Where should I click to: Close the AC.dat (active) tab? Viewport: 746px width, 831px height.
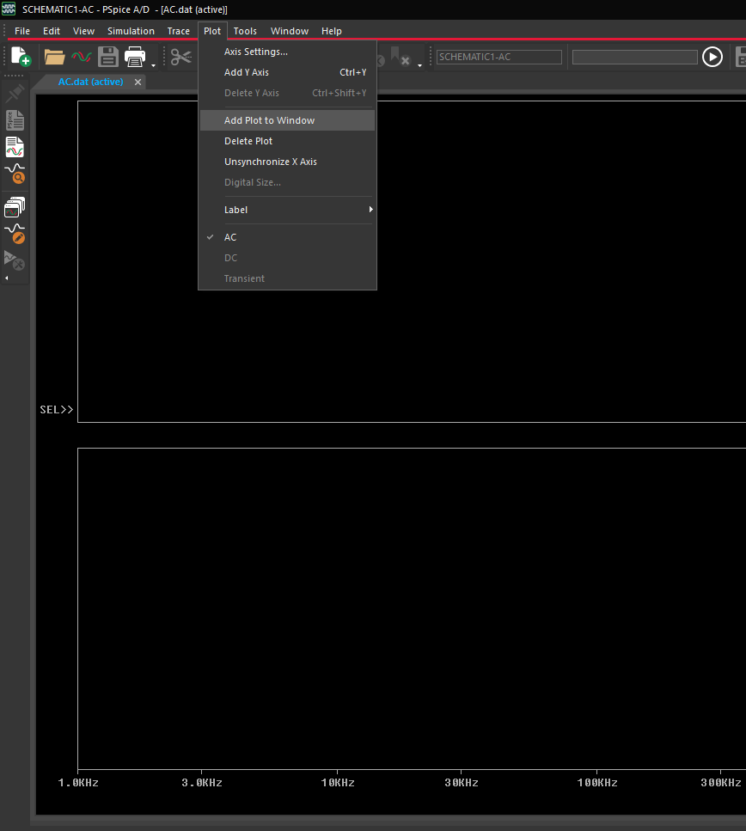click(x=138, y=82)
